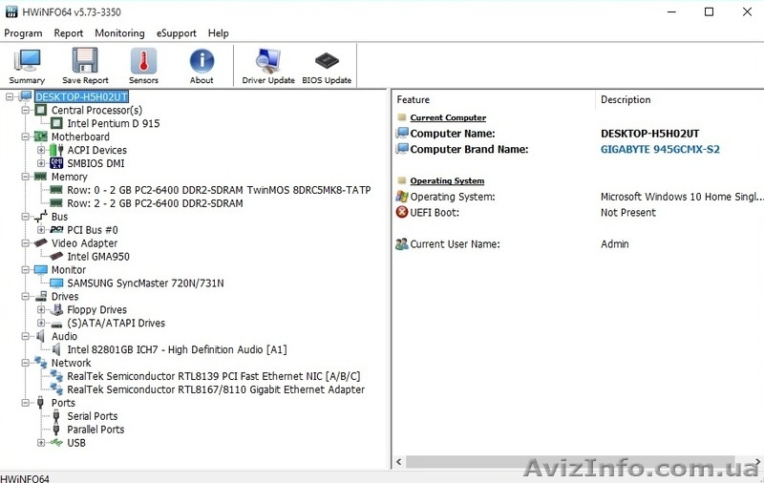Select the Drives tree label
Viewport: 764px width, 483px height.
coord(65,296)
